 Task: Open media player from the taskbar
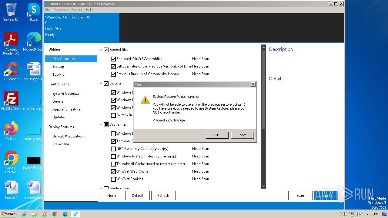[x=45, y=214]
